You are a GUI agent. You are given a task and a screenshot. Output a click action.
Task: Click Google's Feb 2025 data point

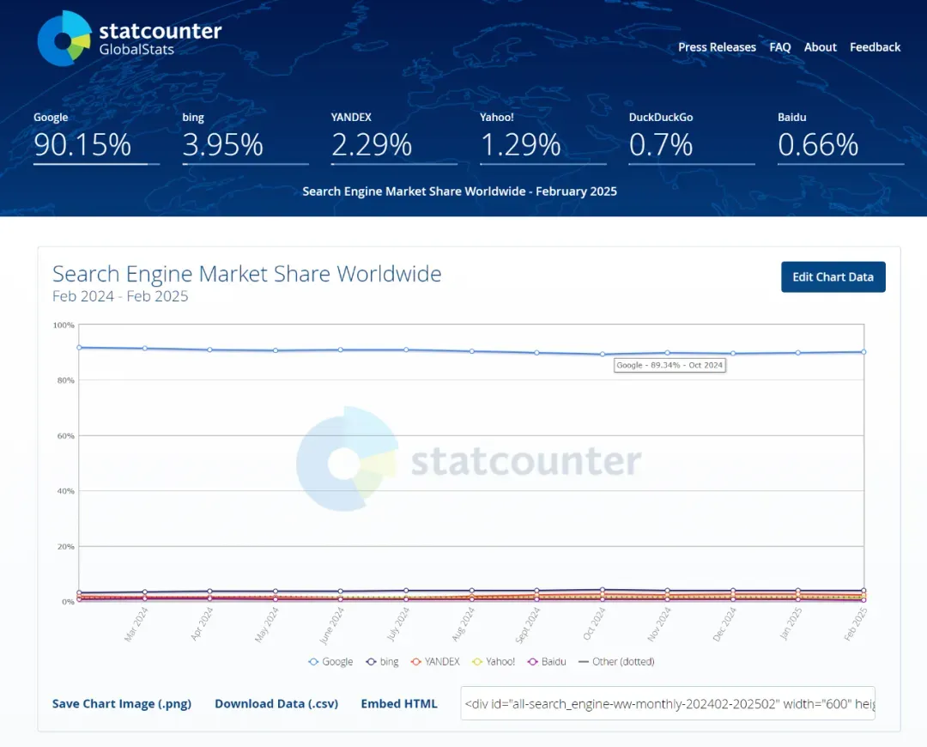click(863, 352)
